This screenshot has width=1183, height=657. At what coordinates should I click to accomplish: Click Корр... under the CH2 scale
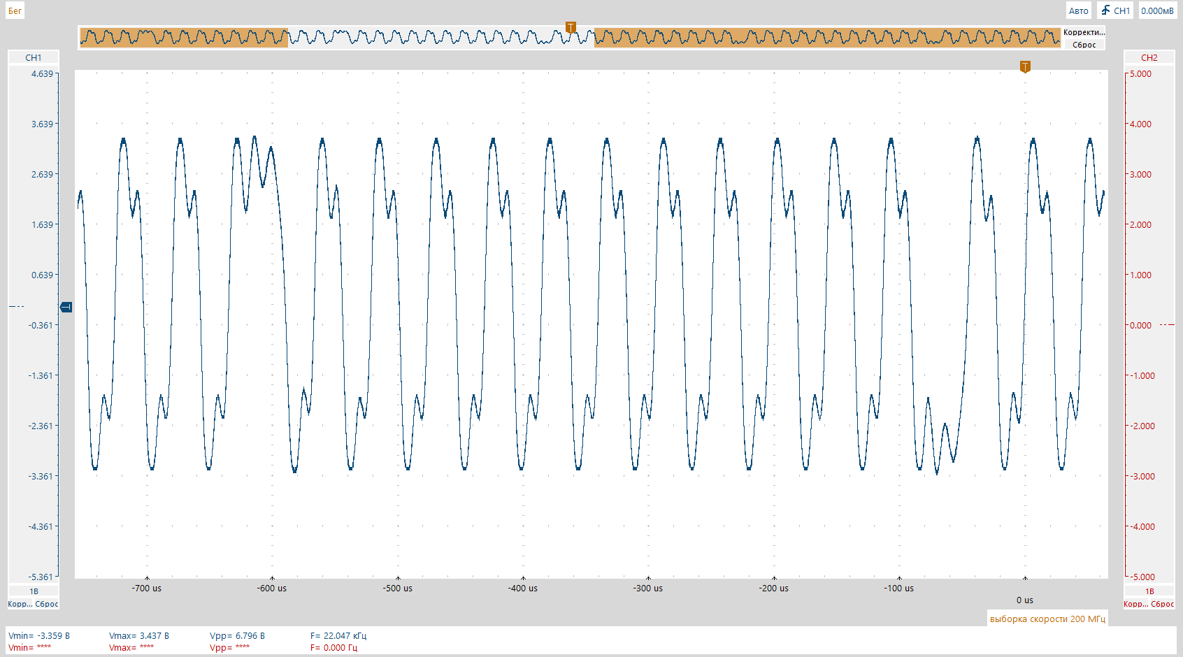(x=1135, y=604)
